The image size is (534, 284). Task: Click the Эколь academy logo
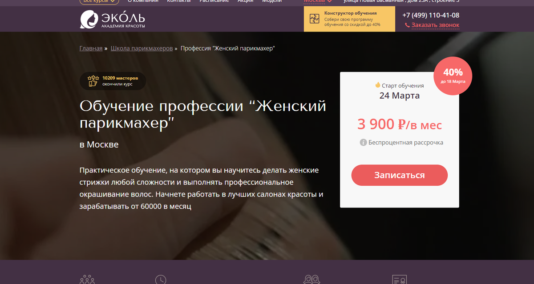(112, 19)
